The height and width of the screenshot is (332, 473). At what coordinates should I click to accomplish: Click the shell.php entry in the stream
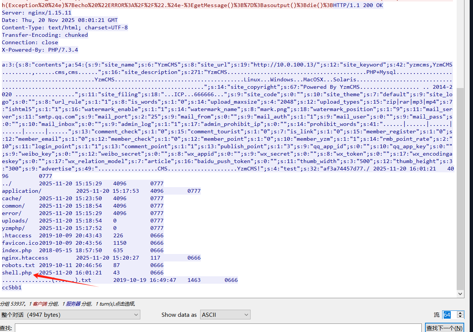click(x=17, y=273)
